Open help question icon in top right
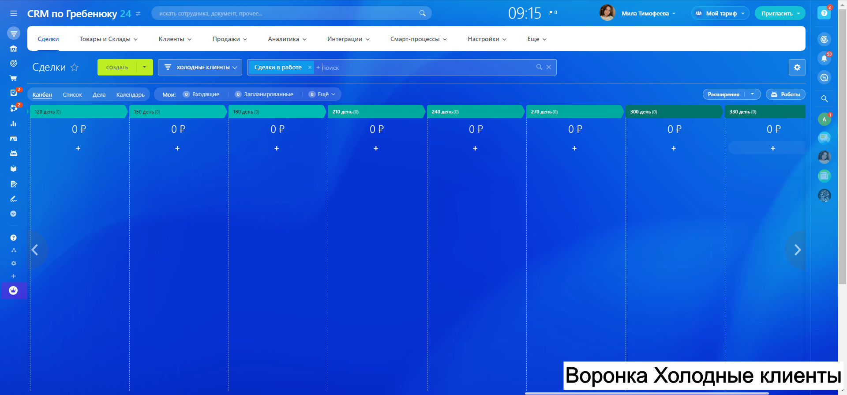Screen dimensions: 847x395 (x=824, y=13)
